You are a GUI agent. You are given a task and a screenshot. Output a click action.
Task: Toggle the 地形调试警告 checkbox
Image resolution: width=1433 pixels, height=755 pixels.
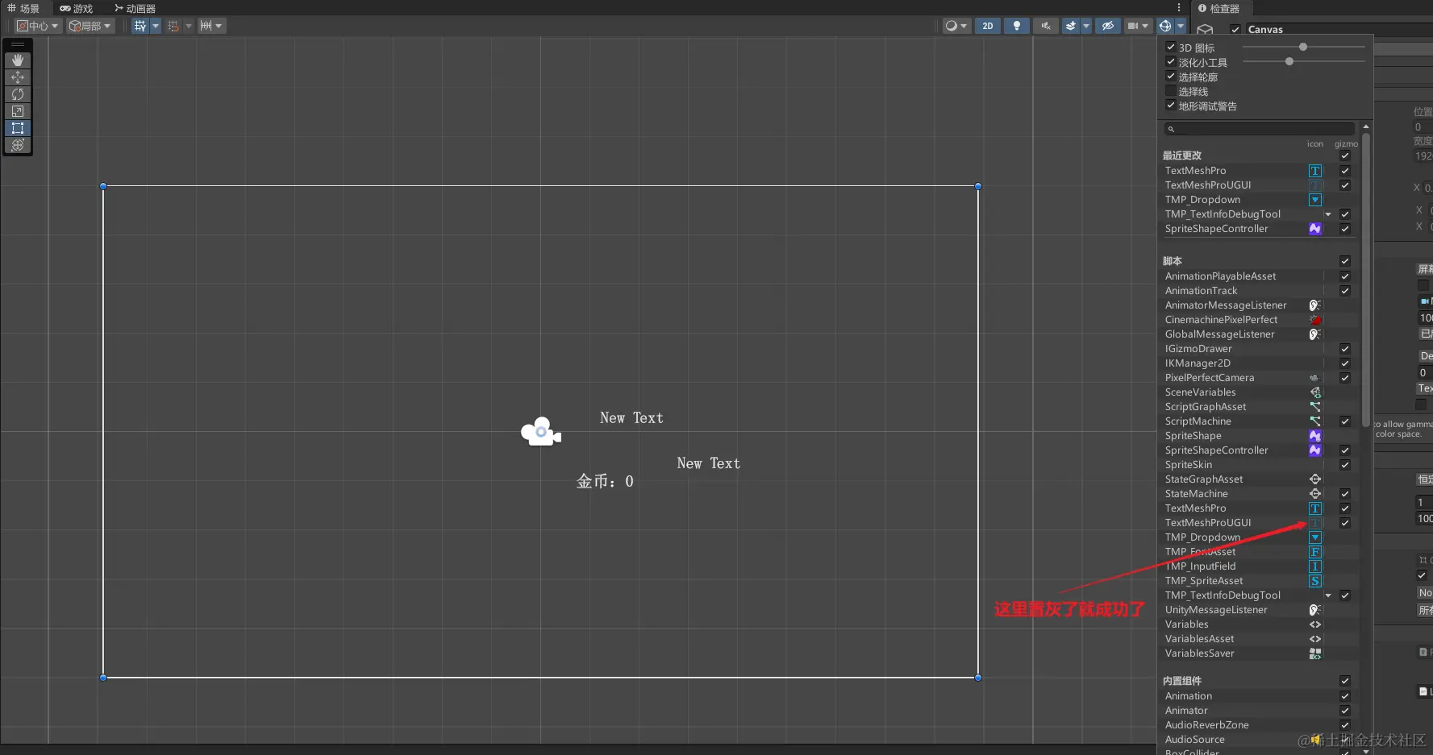point(1171,106)
